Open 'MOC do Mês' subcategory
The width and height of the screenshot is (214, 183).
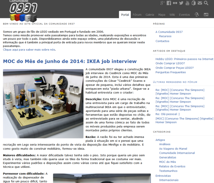168,162
